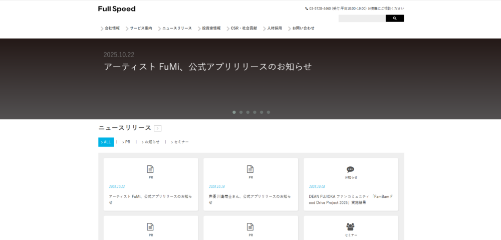Select the ALL news filter tab
Viewport: 501px width, 240px height.
click(x=106, y=142)
